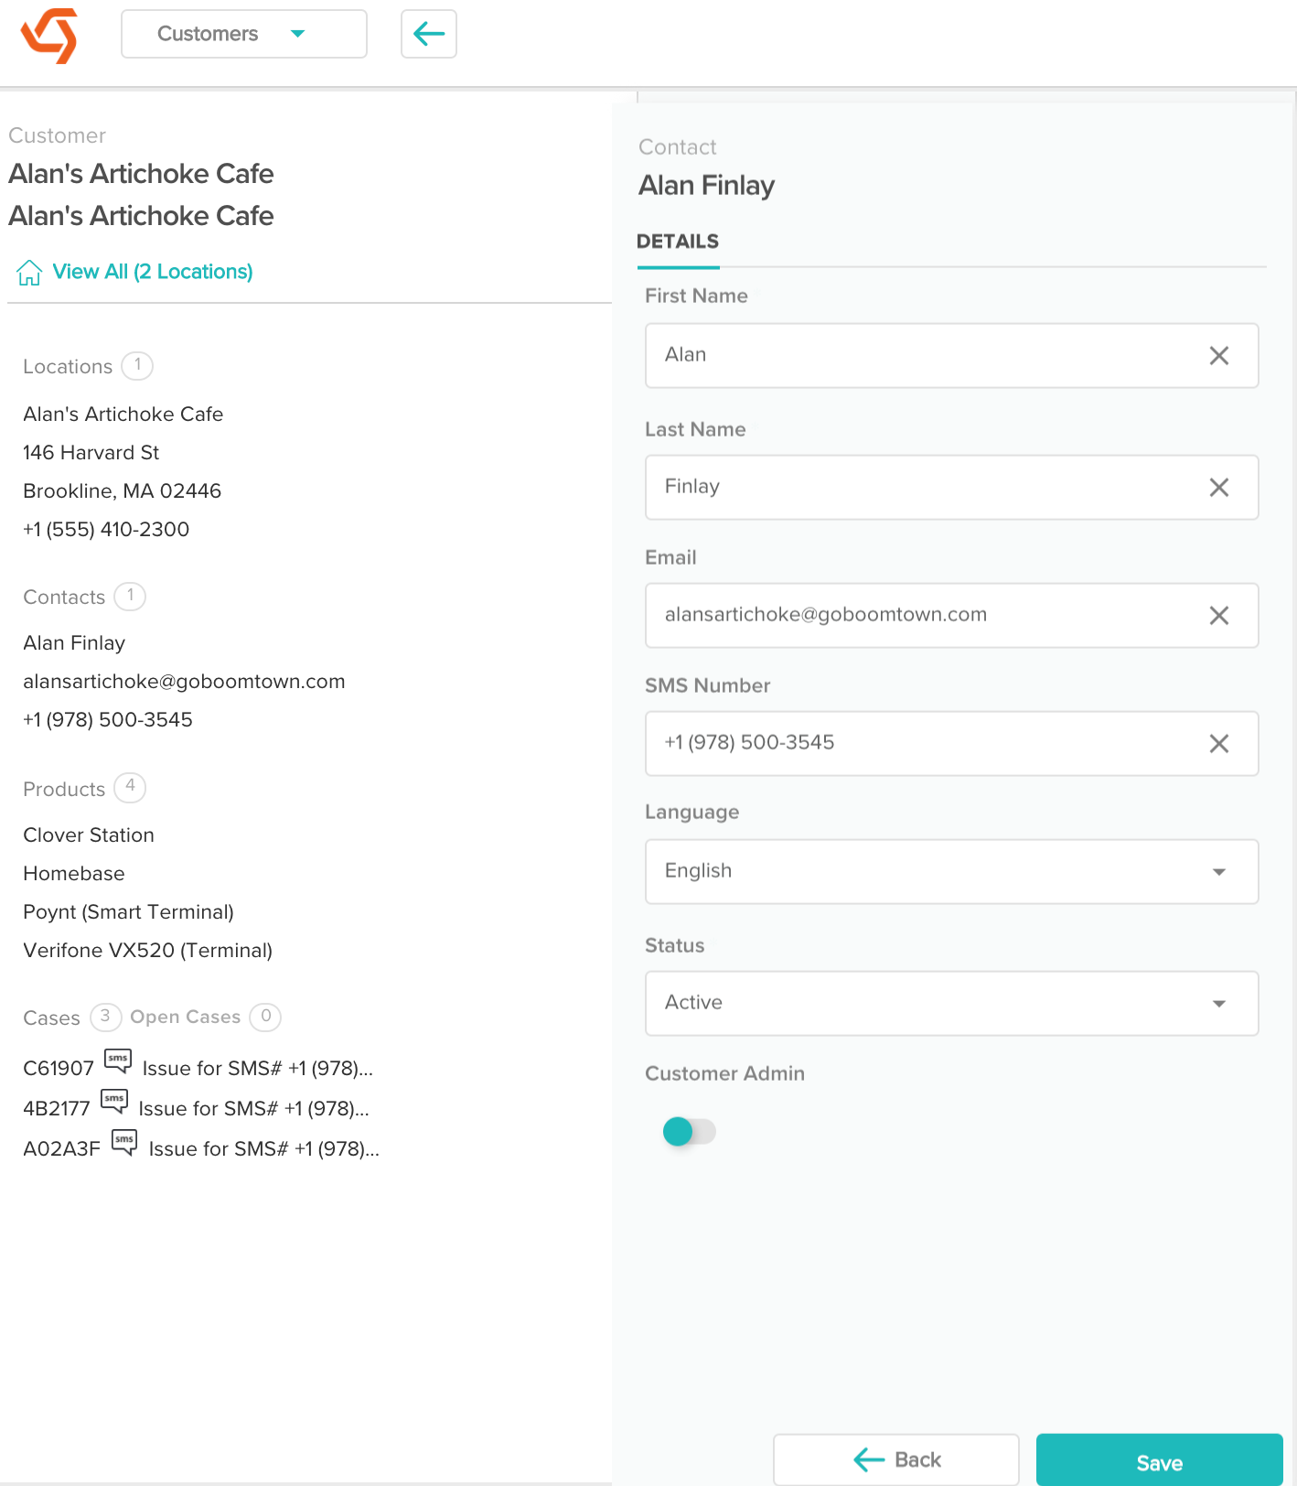Clear the Last Name field with X
Image resolution: width=1297 pixels, height=1486 pixels.
pos(1218,488)
